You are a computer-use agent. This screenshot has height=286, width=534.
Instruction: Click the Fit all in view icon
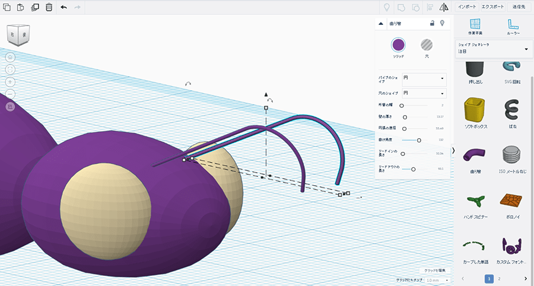click(10, 69)
